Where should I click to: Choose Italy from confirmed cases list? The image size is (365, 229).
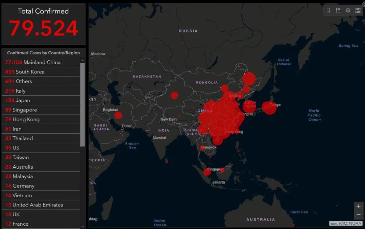(x=41, y=91)
